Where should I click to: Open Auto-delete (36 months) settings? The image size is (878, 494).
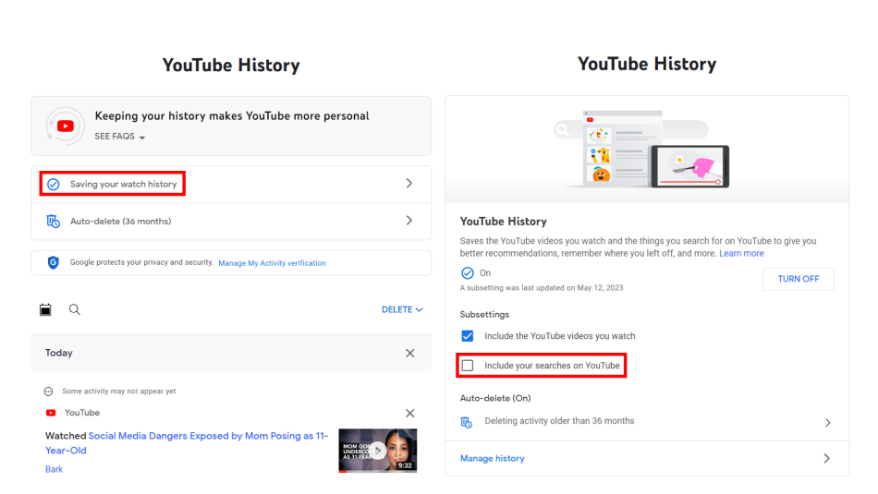[231, 222]
